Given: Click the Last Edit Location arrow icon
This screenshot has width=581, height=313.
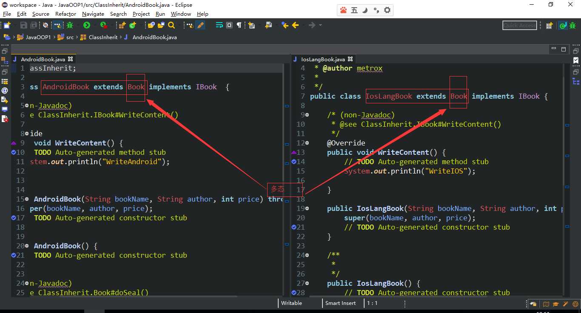Looking at the screenshot, I should 285,26.
